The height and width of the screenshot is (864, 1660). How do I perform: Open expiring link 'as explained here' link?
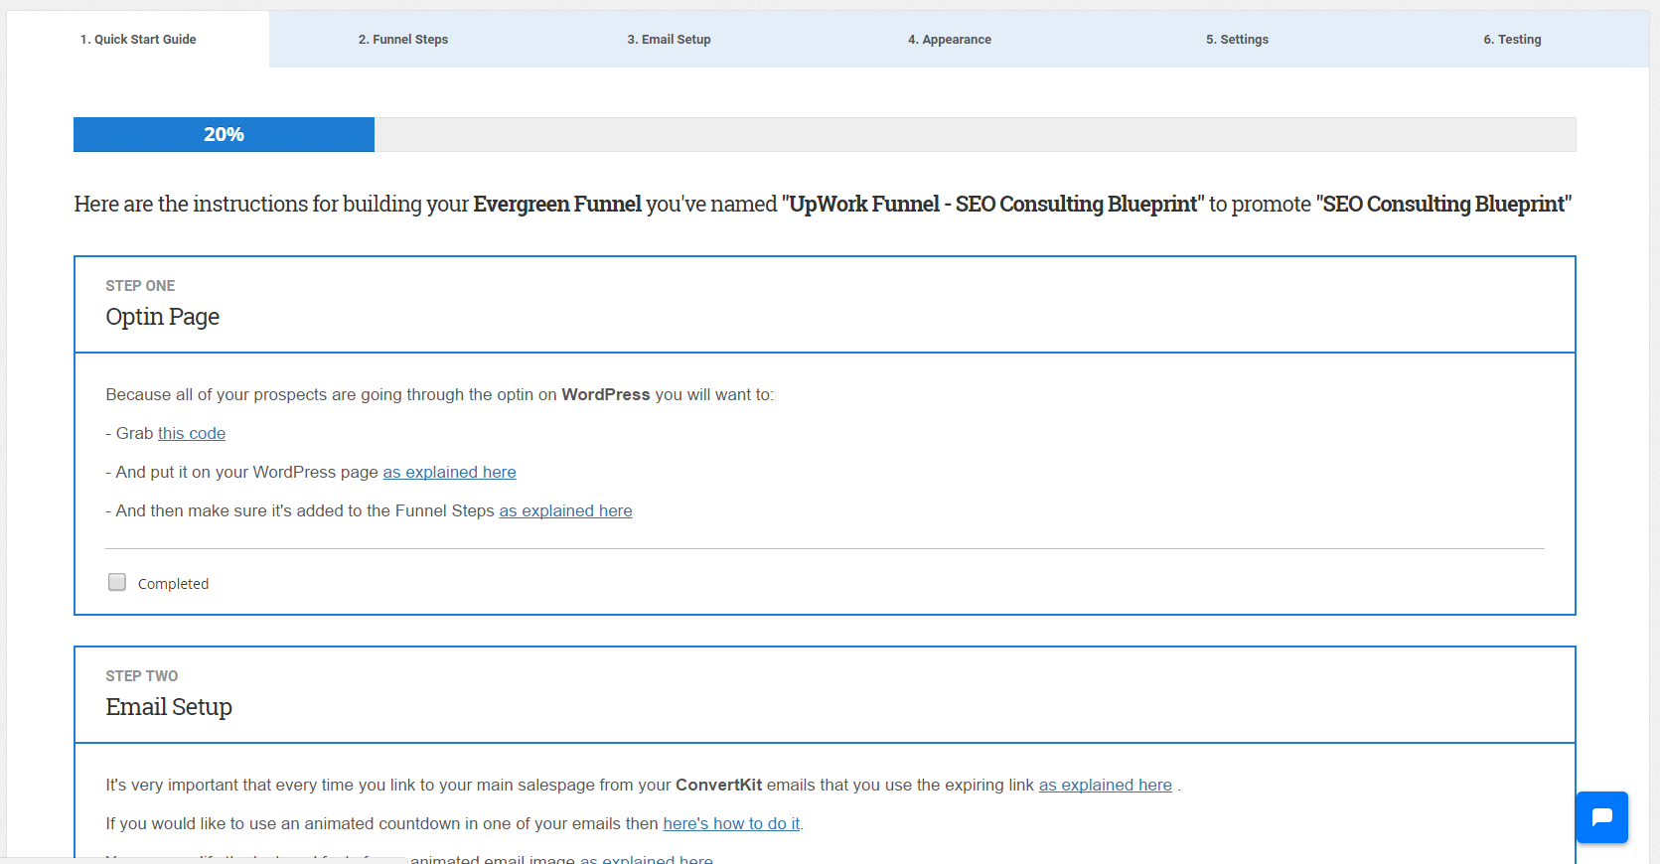pyautogui.click(x=1105, y=786)
